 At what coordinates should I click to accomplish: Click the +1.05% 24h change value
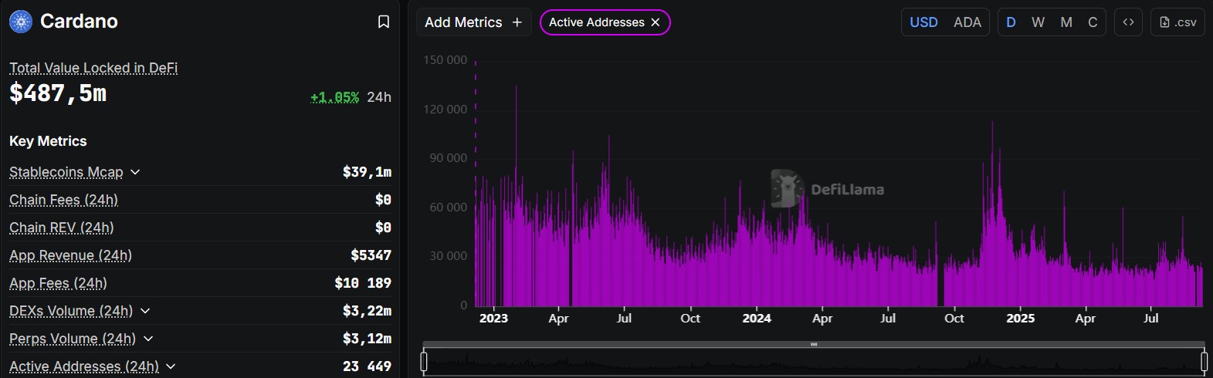(x=334, y=97)
